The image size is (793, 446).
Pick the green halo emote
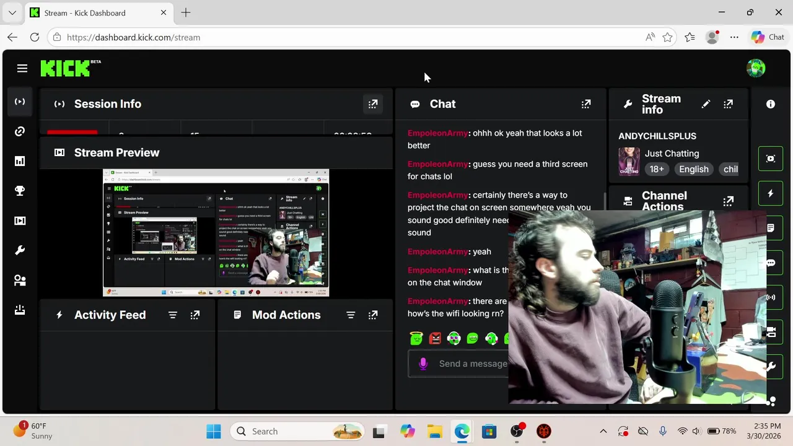coord(416,338)
